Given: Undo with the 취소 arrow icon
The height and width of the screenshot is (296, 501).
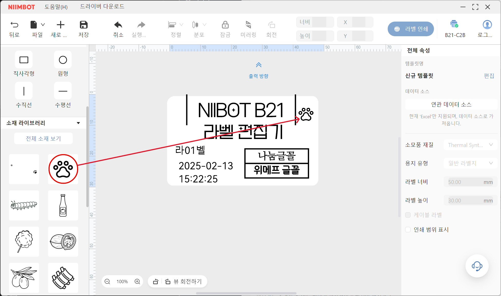Looking at the screenshot, I should click(118, 25).
